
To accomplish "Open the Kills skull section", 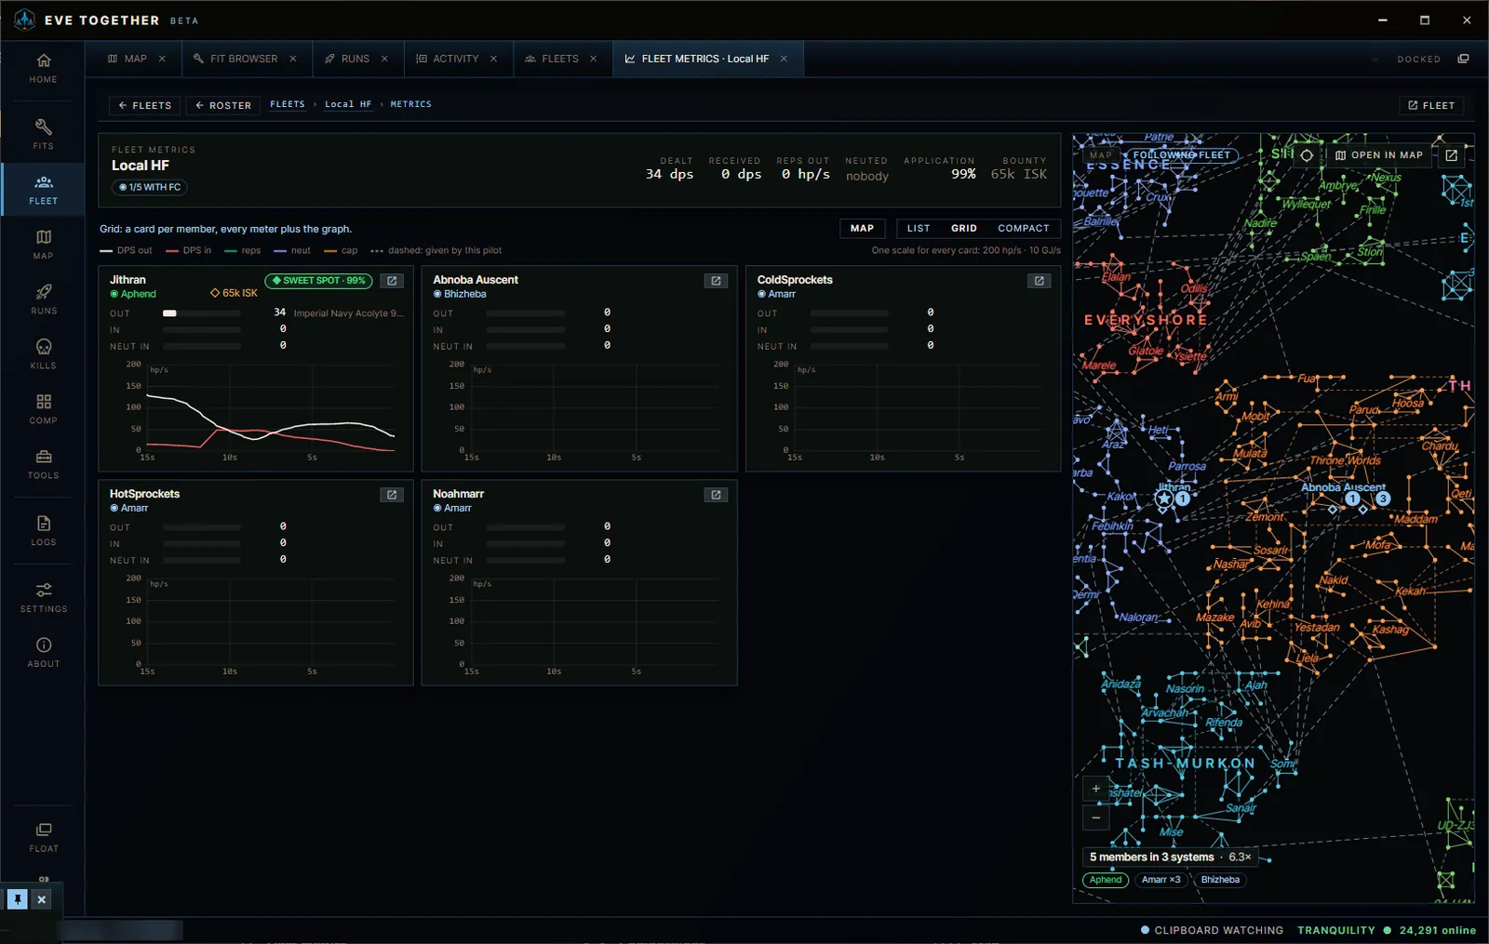I will (43, 354).
